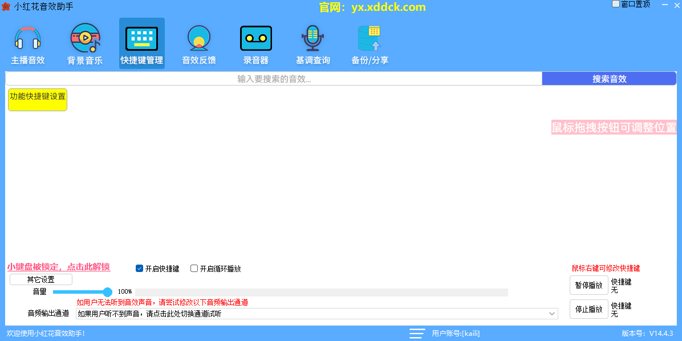
Task: Open the 备份/分享 database icon
Action: tap(370, 39)
